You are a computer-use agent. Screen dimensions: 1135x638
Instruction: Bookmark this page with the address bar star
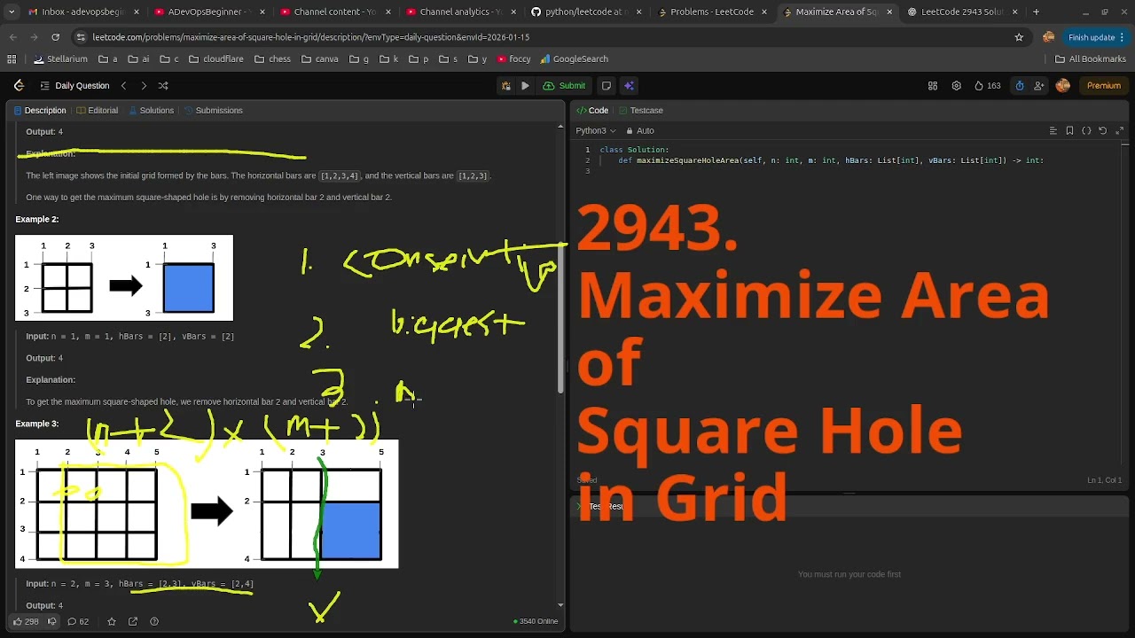tap(1019, 37)
